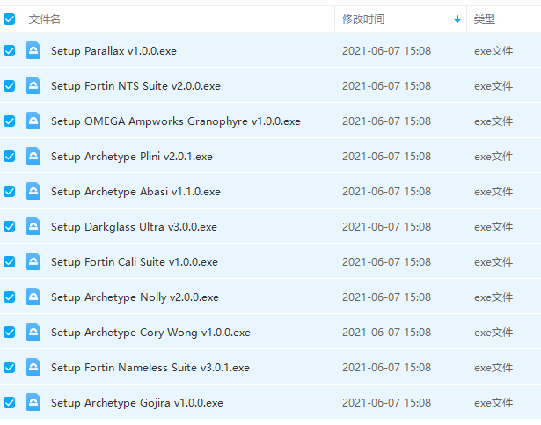The width and height of the screenshot is (541, 425).
Task: Click modified date of Archetype Gojira row
Action: pos(386,403)
